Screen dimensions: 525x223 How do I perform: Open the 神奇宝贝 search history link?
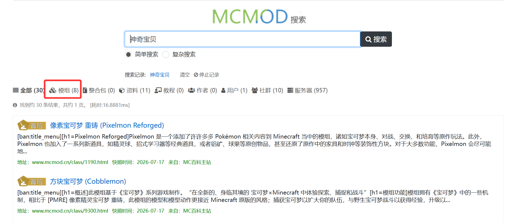pyautogui.click(x=160, y=75)
